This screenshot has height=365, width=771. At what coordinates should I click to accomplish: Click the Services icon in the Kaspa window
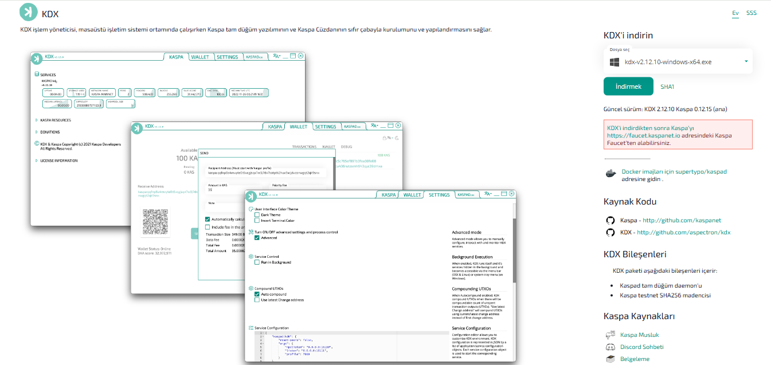[37, 74]
